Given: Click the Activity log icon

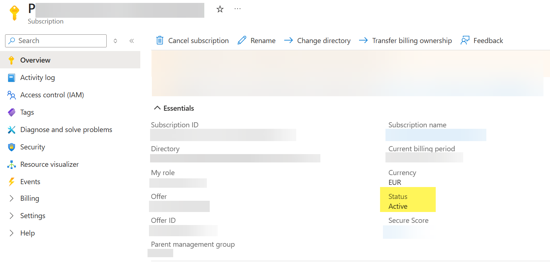Looking at the screenshot, I should [x=12, y=78].
